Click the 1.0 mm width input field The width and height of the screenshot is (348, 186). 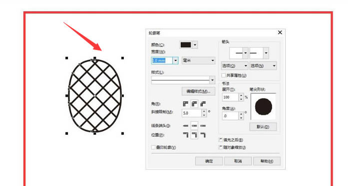[x=162, y=60]
